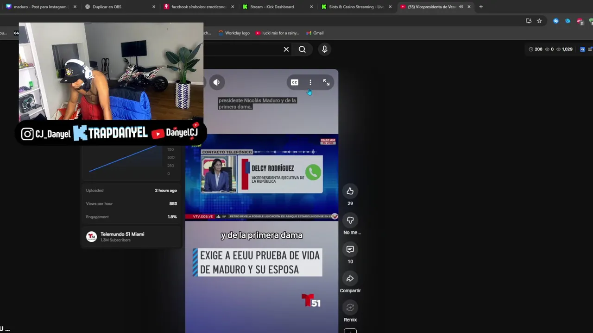Screen dimensions: 593x333
Task: Open the lucki mix for a rainy bookmark
Action: [x=277, y=33]
